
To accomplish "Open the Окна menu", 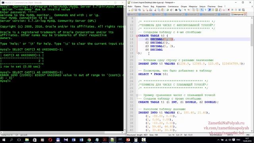I will coord(220,6).
